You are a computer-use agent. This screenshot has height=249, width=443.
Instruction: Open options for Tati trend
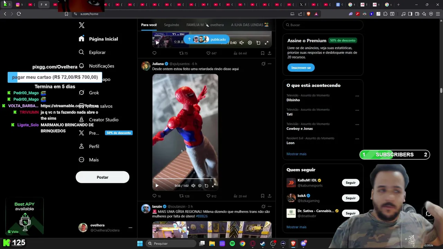coord(357,110)
